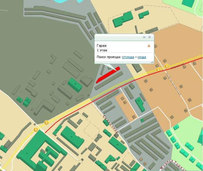Click the orange warning triangle icon
The height and width of the screenshot is (171, 203).
tap(149, 46)
